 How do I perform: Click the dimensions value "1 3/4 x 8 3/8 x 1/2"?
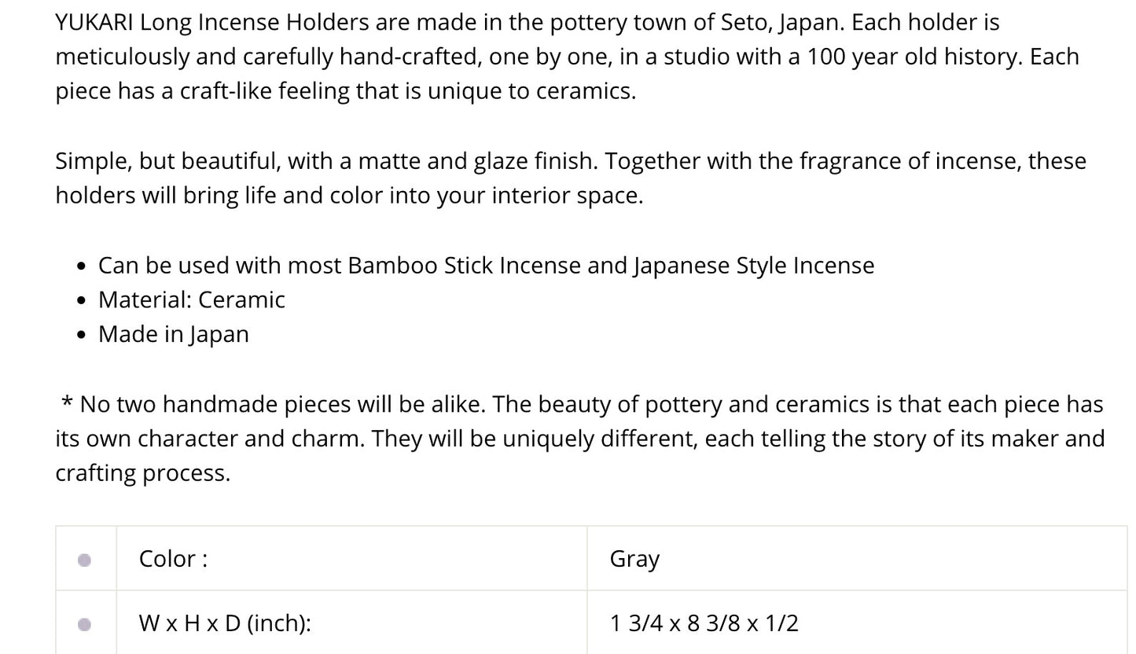704,623
